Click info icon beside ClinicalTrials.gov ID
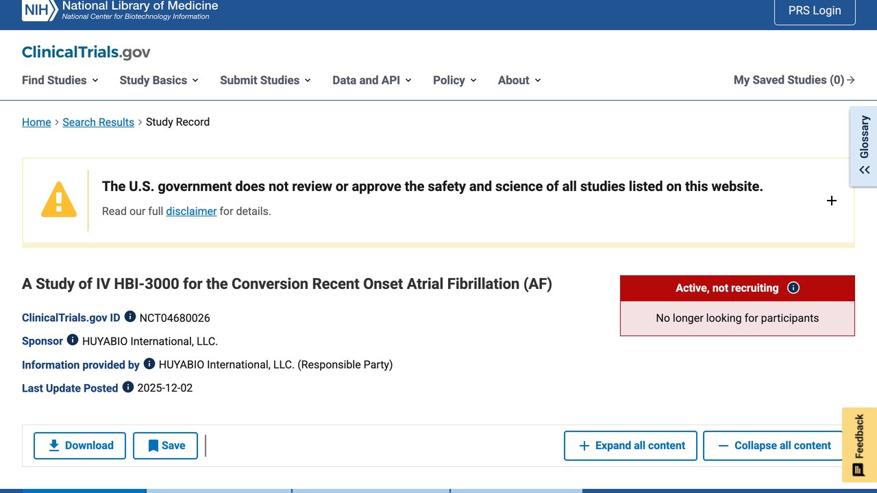Screen dimensions: 877x493 pos(129,317)
